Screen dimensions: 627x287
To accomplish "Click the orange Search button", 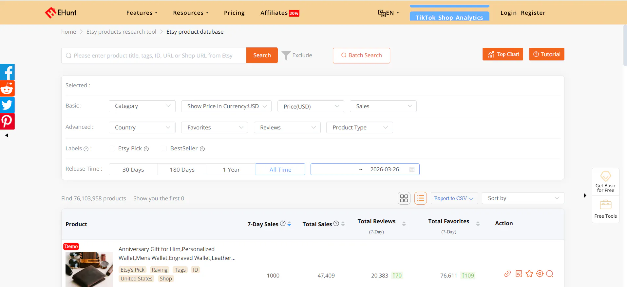I will [262, 55].
